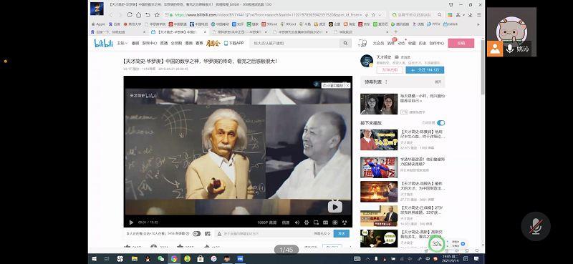Image resolution: width=573 pixels, height=264 pixels.
Task: Click the pink 投稿 upload button
Action: (x=461, y=43)
